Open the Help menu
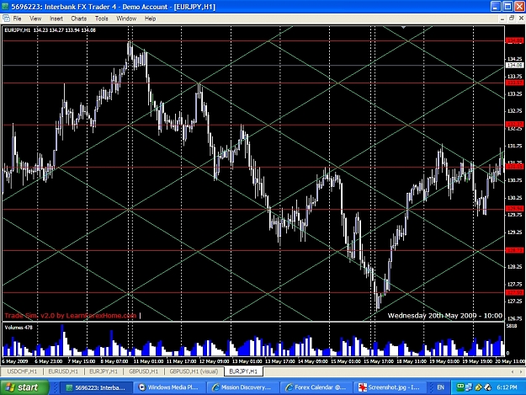 pos(151,19)
